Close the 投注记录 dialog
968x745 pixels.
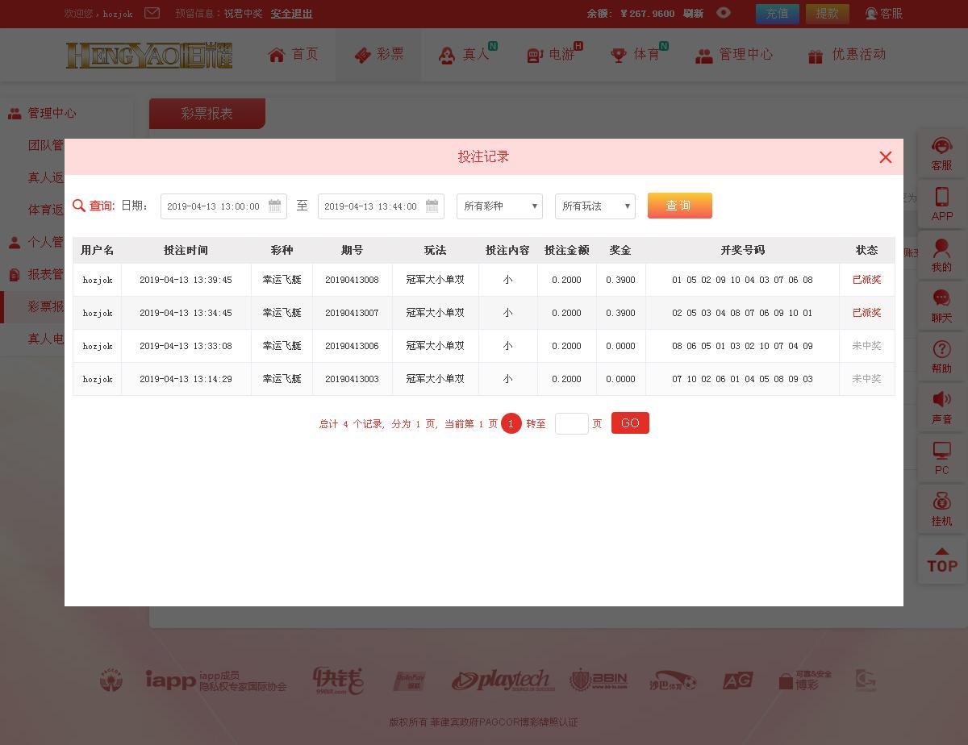pyautogui.click(x=886, y=157)
